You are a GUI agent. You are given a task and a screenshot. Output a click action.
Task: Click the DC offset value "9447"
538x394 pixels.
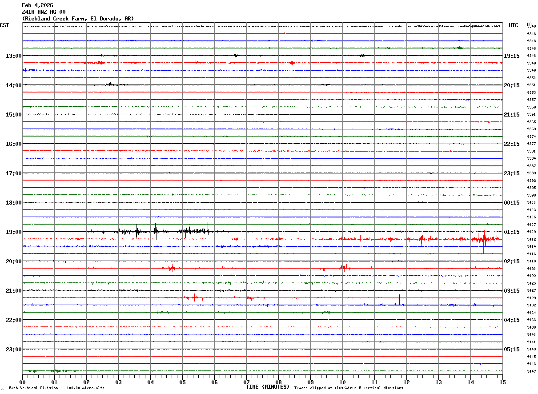pyautogui.click(x=531, y=371)
